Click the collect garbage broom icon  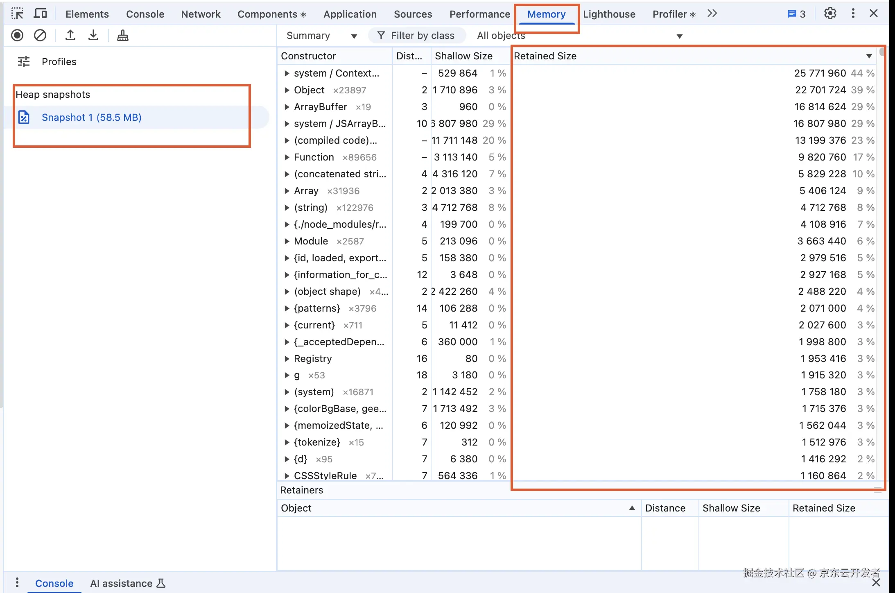(122, 36)
